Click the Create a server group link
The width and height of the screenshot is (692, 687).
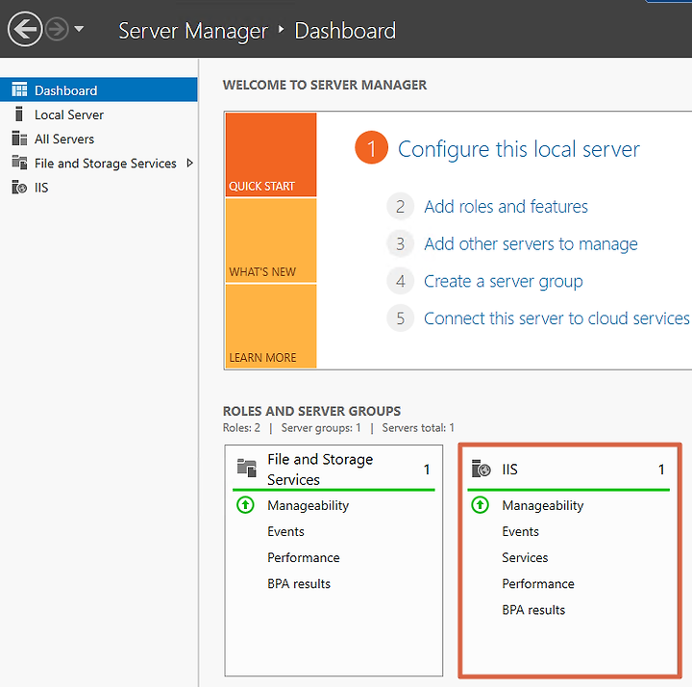pos(503,281)
